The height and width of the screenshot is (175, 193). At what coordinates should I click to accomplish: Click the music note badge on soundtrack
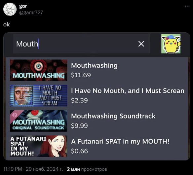pos(15,115)
